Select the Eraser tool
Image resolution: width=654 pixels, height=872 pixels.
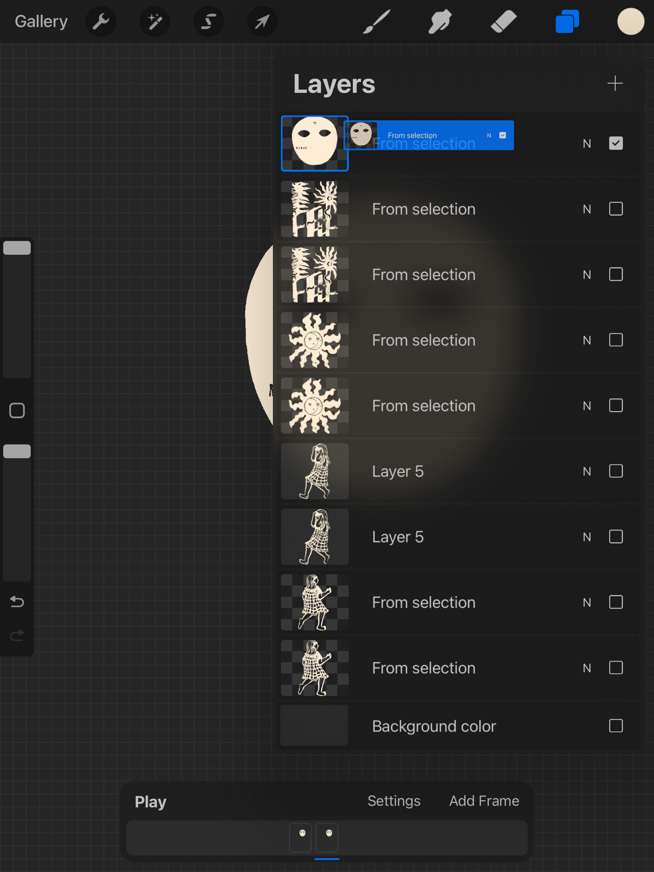tap(503, 22)
